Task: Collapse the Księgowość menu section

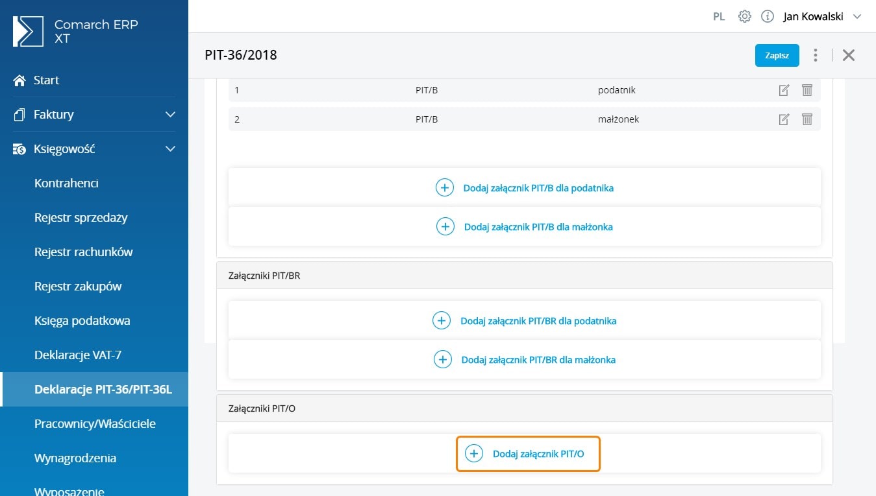Action: point(170,149)
